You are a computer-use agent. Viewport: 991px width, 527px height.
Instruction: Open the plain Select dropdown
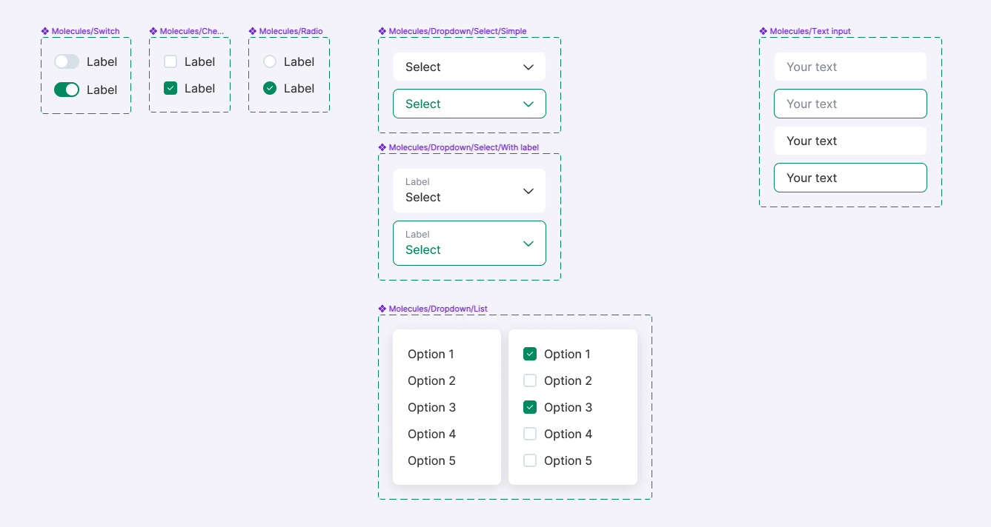coord(468,67)
